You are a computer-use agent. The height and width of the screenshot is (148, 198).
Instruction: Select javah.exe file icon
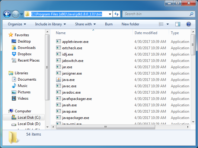coord(59,105)
